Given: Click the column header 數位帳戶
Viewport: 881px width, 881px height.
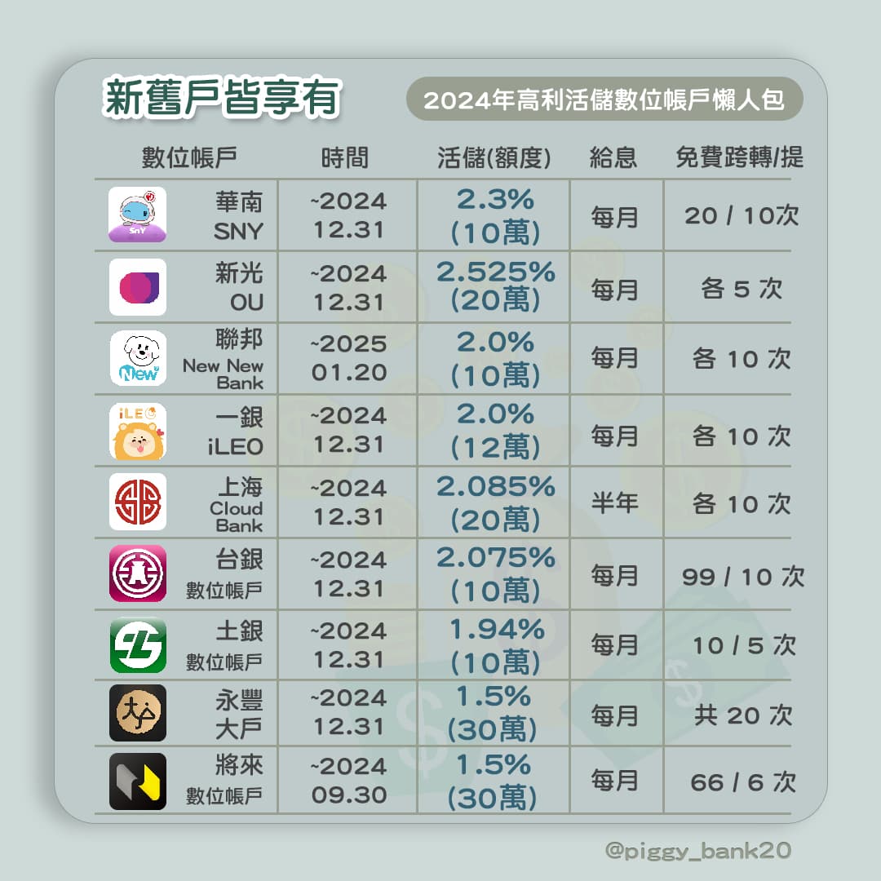Looking at the screenshot, I should pos(188,157).
